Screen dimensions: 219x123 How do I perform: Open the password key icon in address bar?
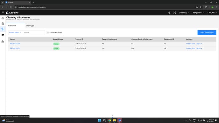(197, 7)
